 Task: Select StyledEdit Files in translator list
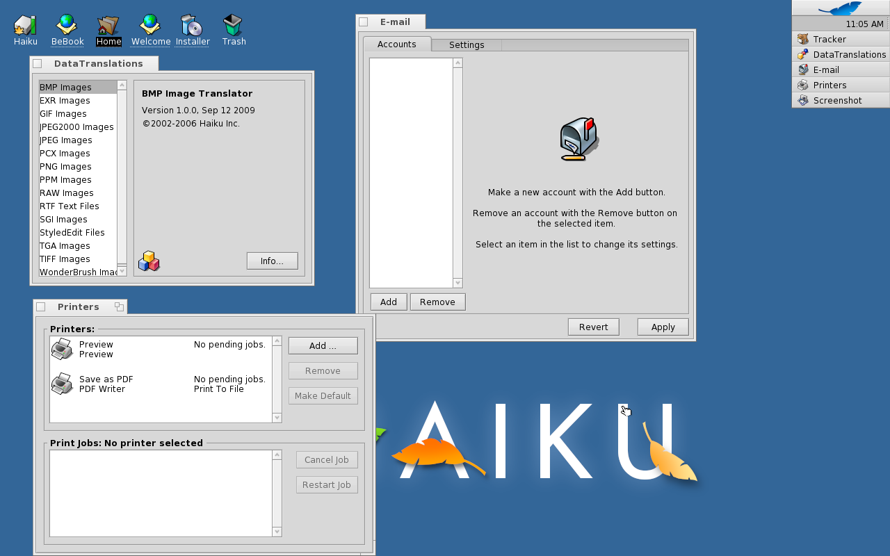[x=78, y=232]
